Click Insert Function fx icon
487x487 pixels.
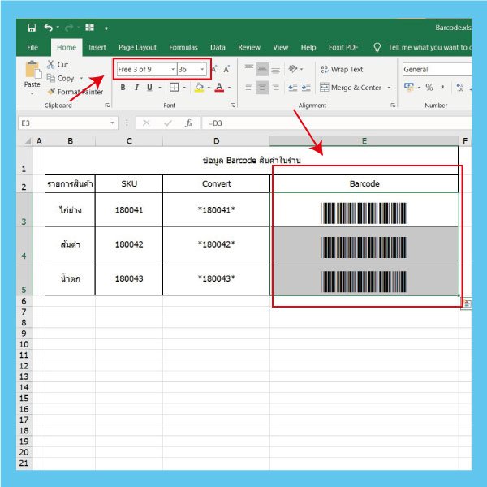click(x=188, y=123)
